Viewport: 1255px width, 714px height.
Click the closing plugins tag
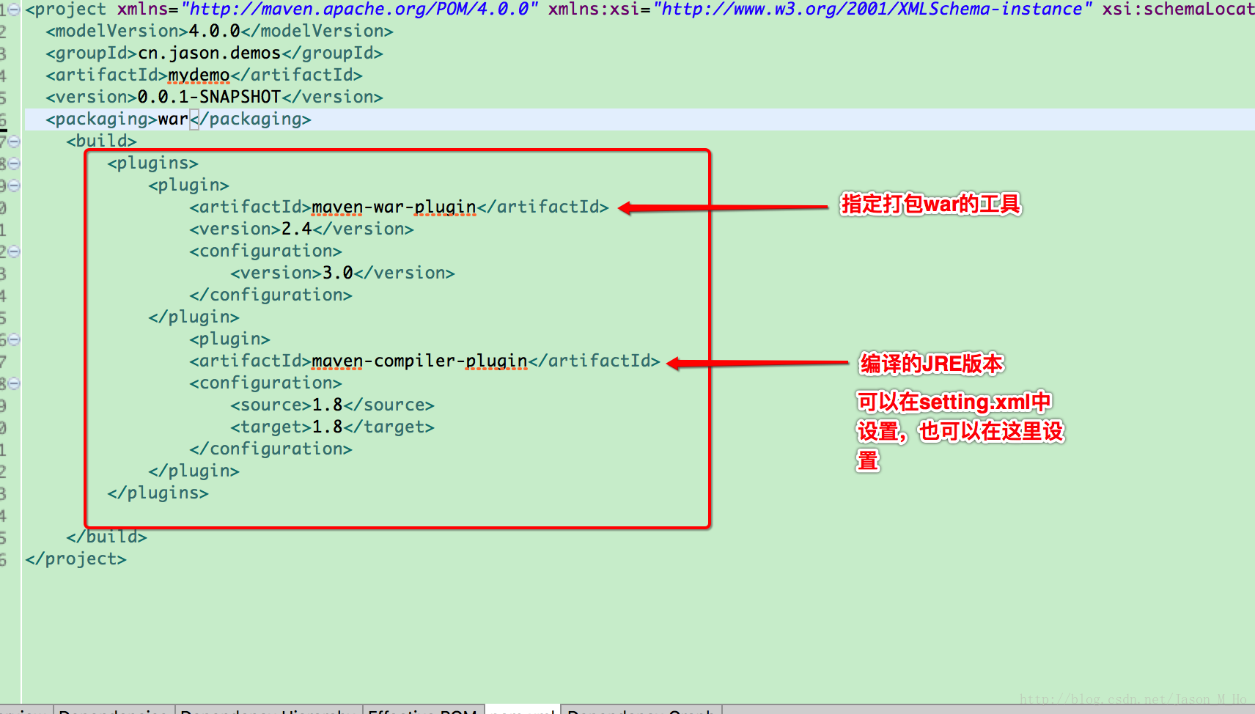tap(158, 493)
